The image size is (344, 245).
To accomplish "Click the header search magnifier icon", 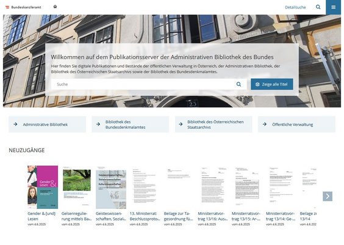I will click(318, 7).
